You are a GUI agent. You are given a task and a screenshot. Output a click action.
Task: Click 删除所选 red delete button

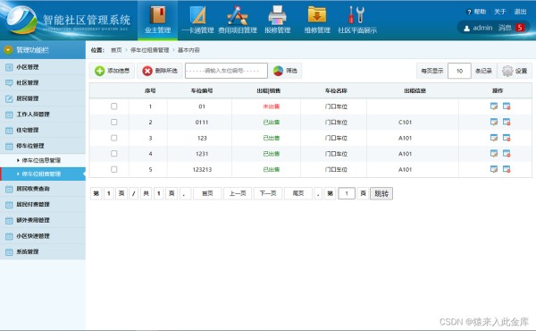[x=160, y=71]
